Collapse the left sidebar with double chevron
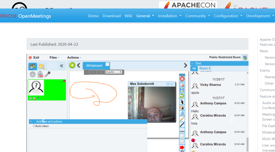Viewport: 275px width, 152px height. tap(61, 66)
